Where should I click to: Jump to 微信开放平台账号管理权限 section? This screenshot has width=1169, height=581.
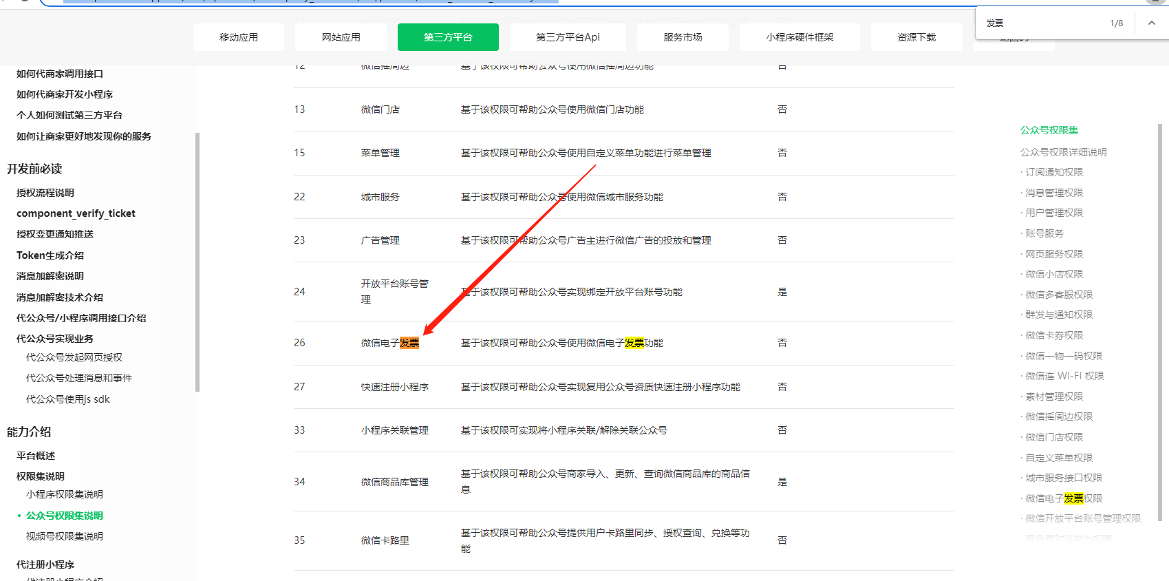[1083, 518]
